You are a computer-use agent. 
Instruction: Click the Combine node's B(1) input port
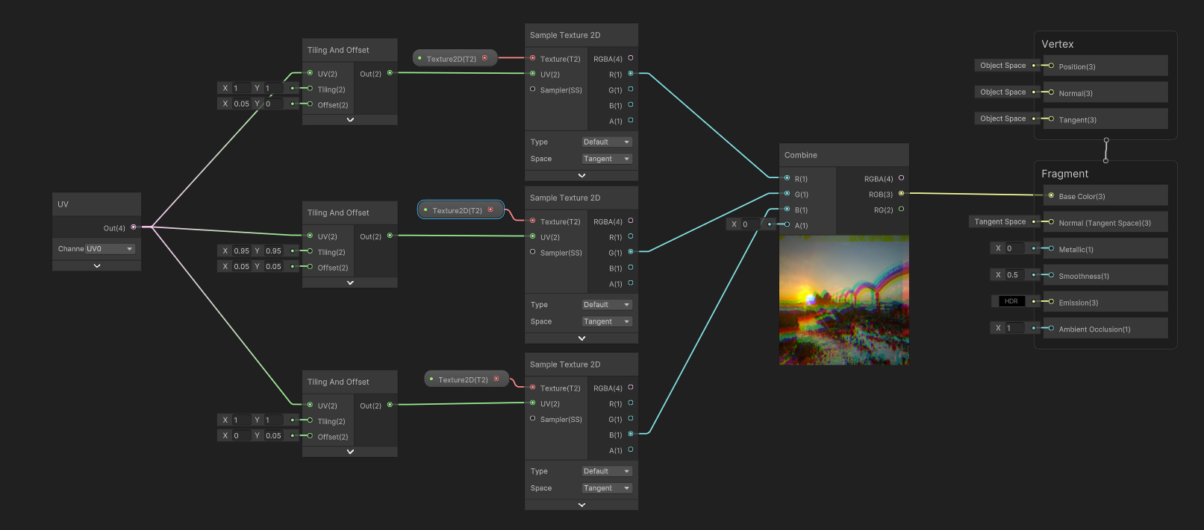787,209
